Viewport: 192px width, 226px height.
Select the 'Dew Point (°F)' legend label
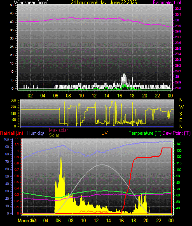click(x=176, y=133)
